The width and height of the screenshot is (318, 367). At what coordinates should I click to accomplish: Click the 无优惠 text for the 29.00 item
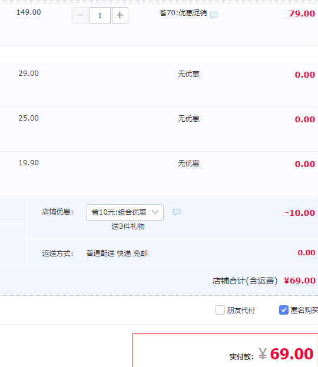pos(188,74)
